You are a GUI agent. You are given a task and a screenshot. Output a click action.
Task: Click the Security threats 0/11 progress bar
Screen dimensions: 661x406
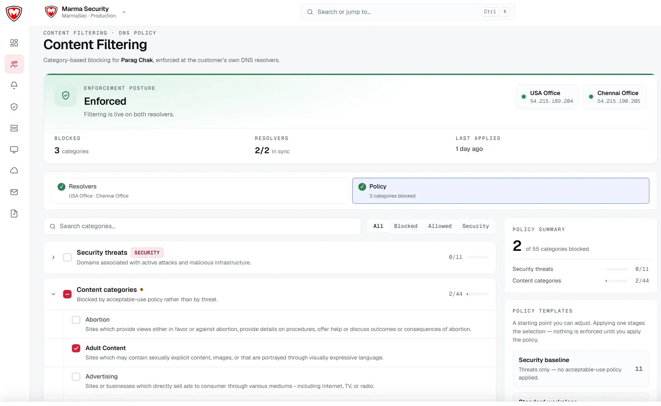point(478,257)
